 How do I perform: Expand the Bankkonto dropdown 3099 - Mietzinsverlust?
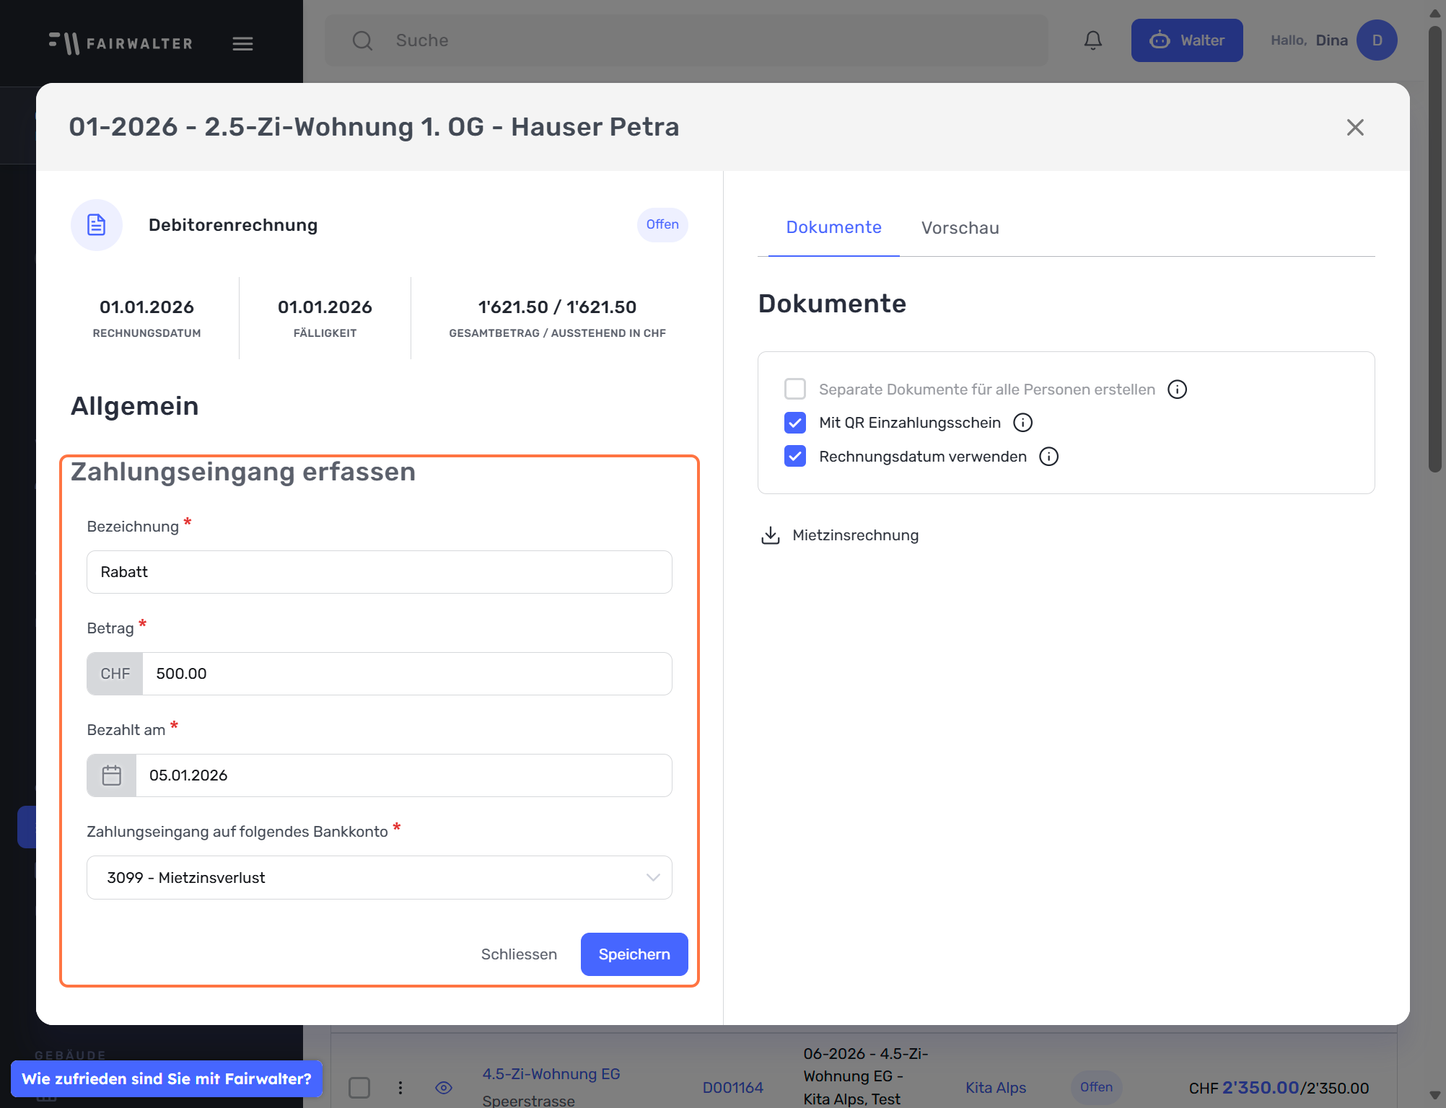pyautogui.click(x=379, y=878)
